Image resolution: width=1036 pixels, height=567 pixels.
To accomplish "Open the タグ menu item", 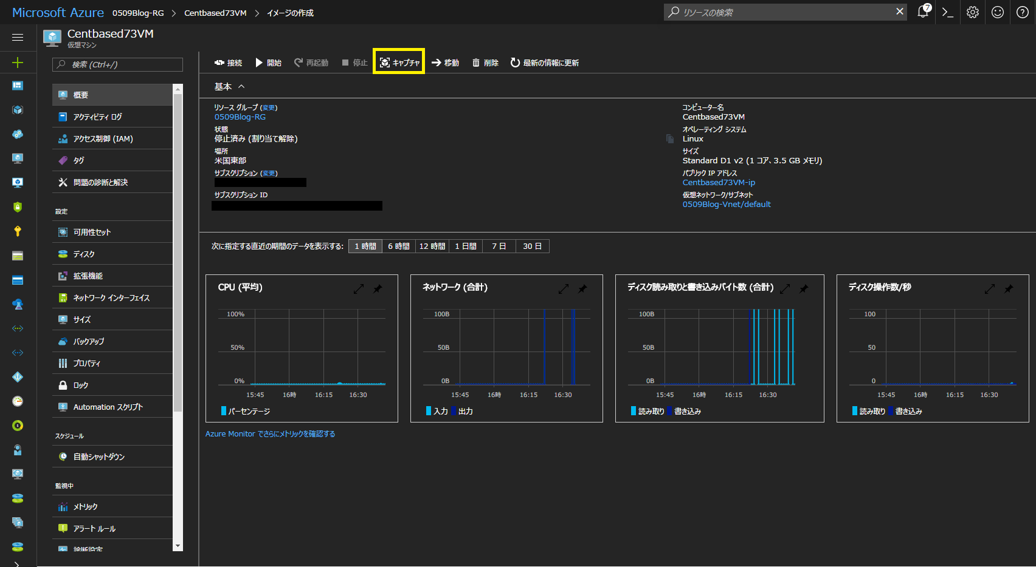I will point(112,160).
